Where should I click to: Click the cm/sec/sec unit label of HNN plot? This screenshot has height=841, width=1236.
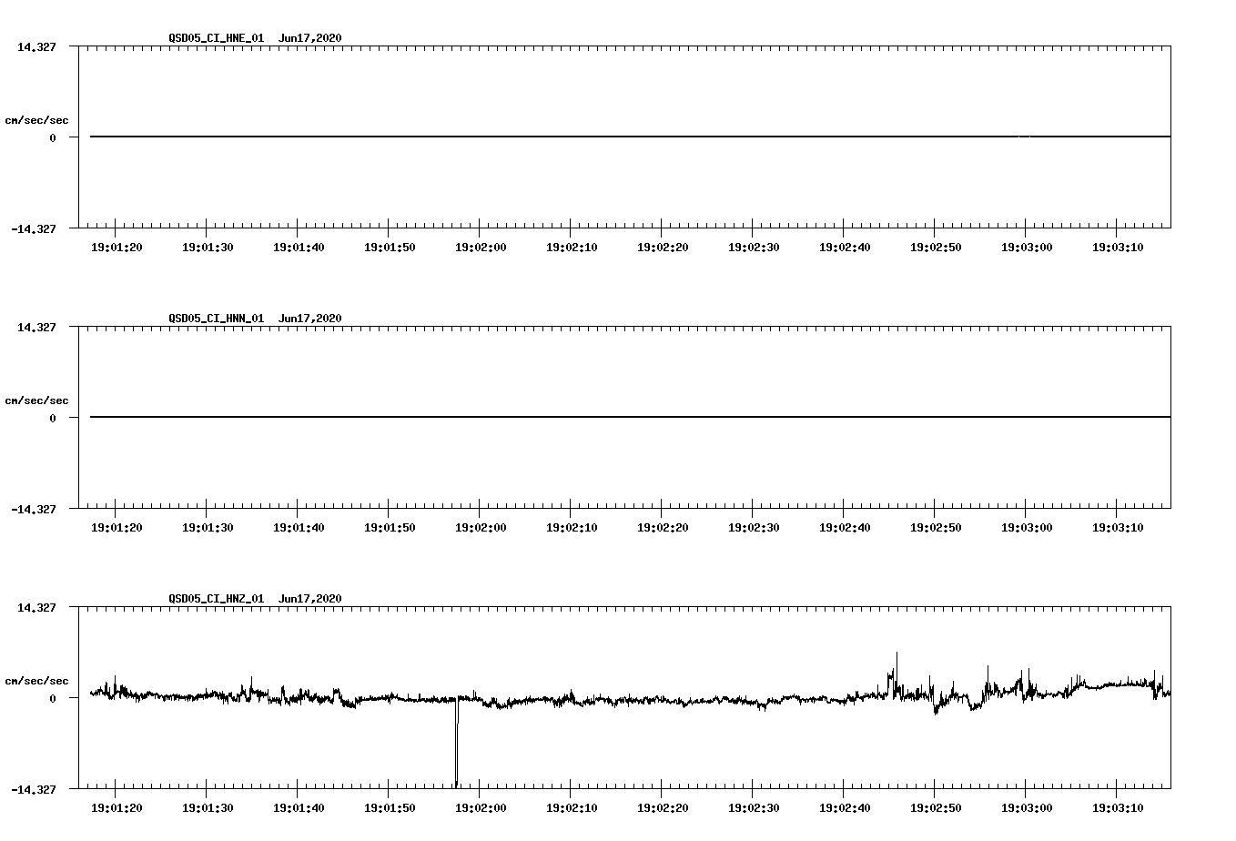[36, 400]
